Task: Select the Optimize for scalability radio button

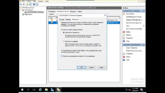Action: point(64,41)
